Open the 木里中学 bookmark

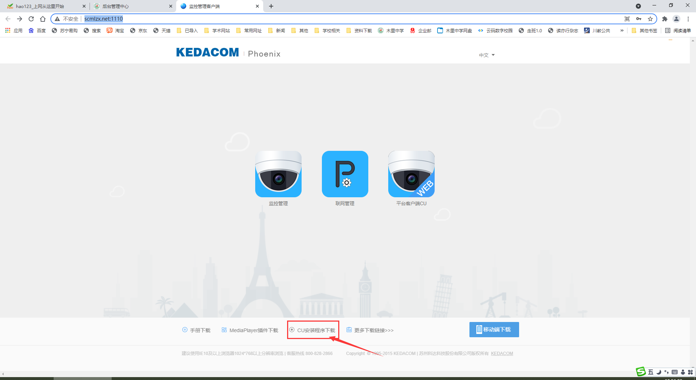coord(391,30)
